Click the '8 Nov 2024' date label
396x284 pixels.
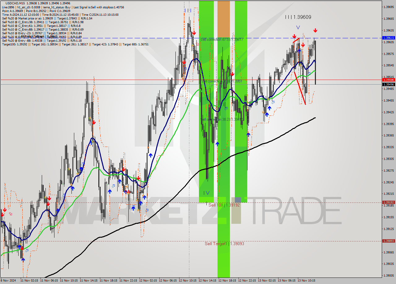point(8,281)
